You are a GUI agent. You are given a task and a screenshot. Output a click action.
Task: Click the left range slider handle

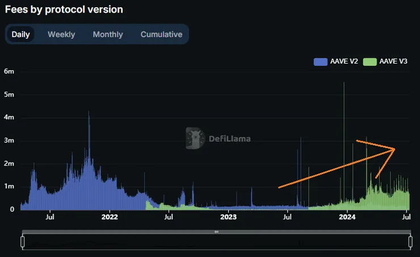23,242
